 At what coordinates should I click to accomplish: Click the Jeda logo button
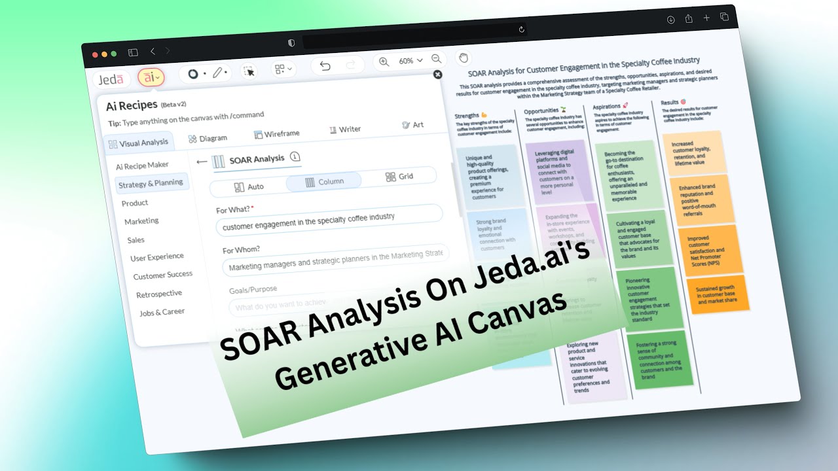click(111, 79)
